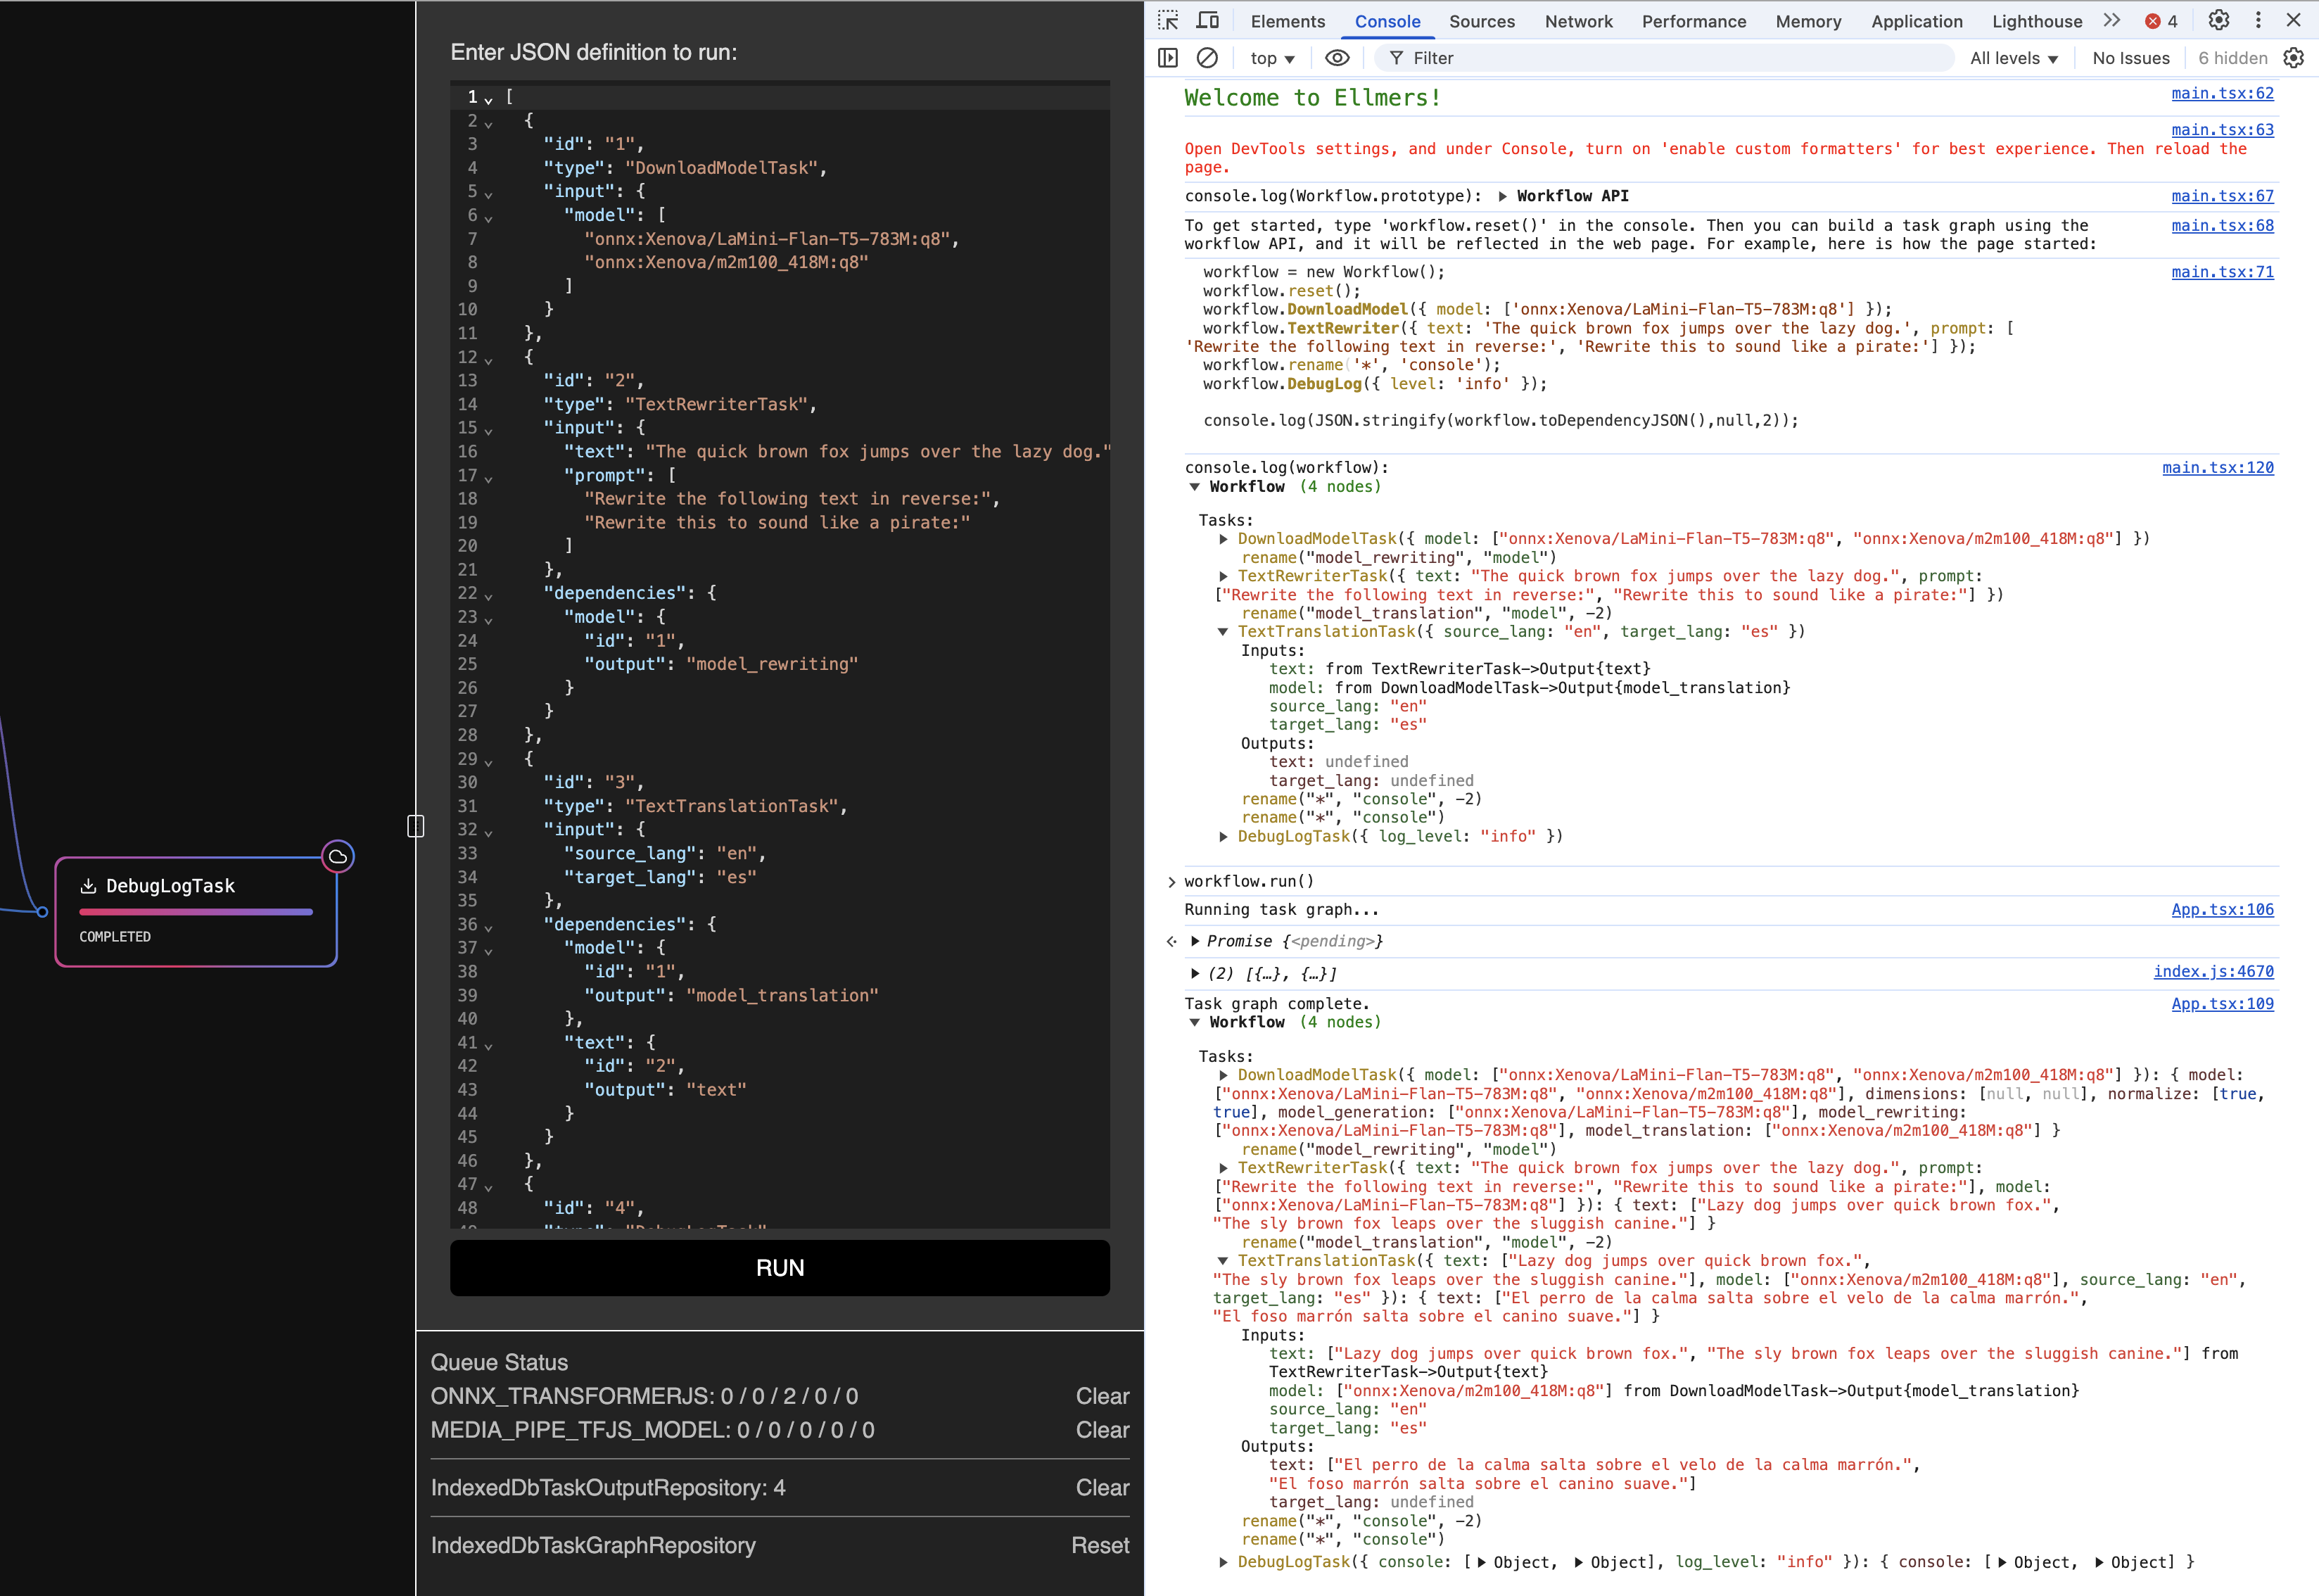Reset IndexedDbTaskGraphRepository

[1100, 1545]
